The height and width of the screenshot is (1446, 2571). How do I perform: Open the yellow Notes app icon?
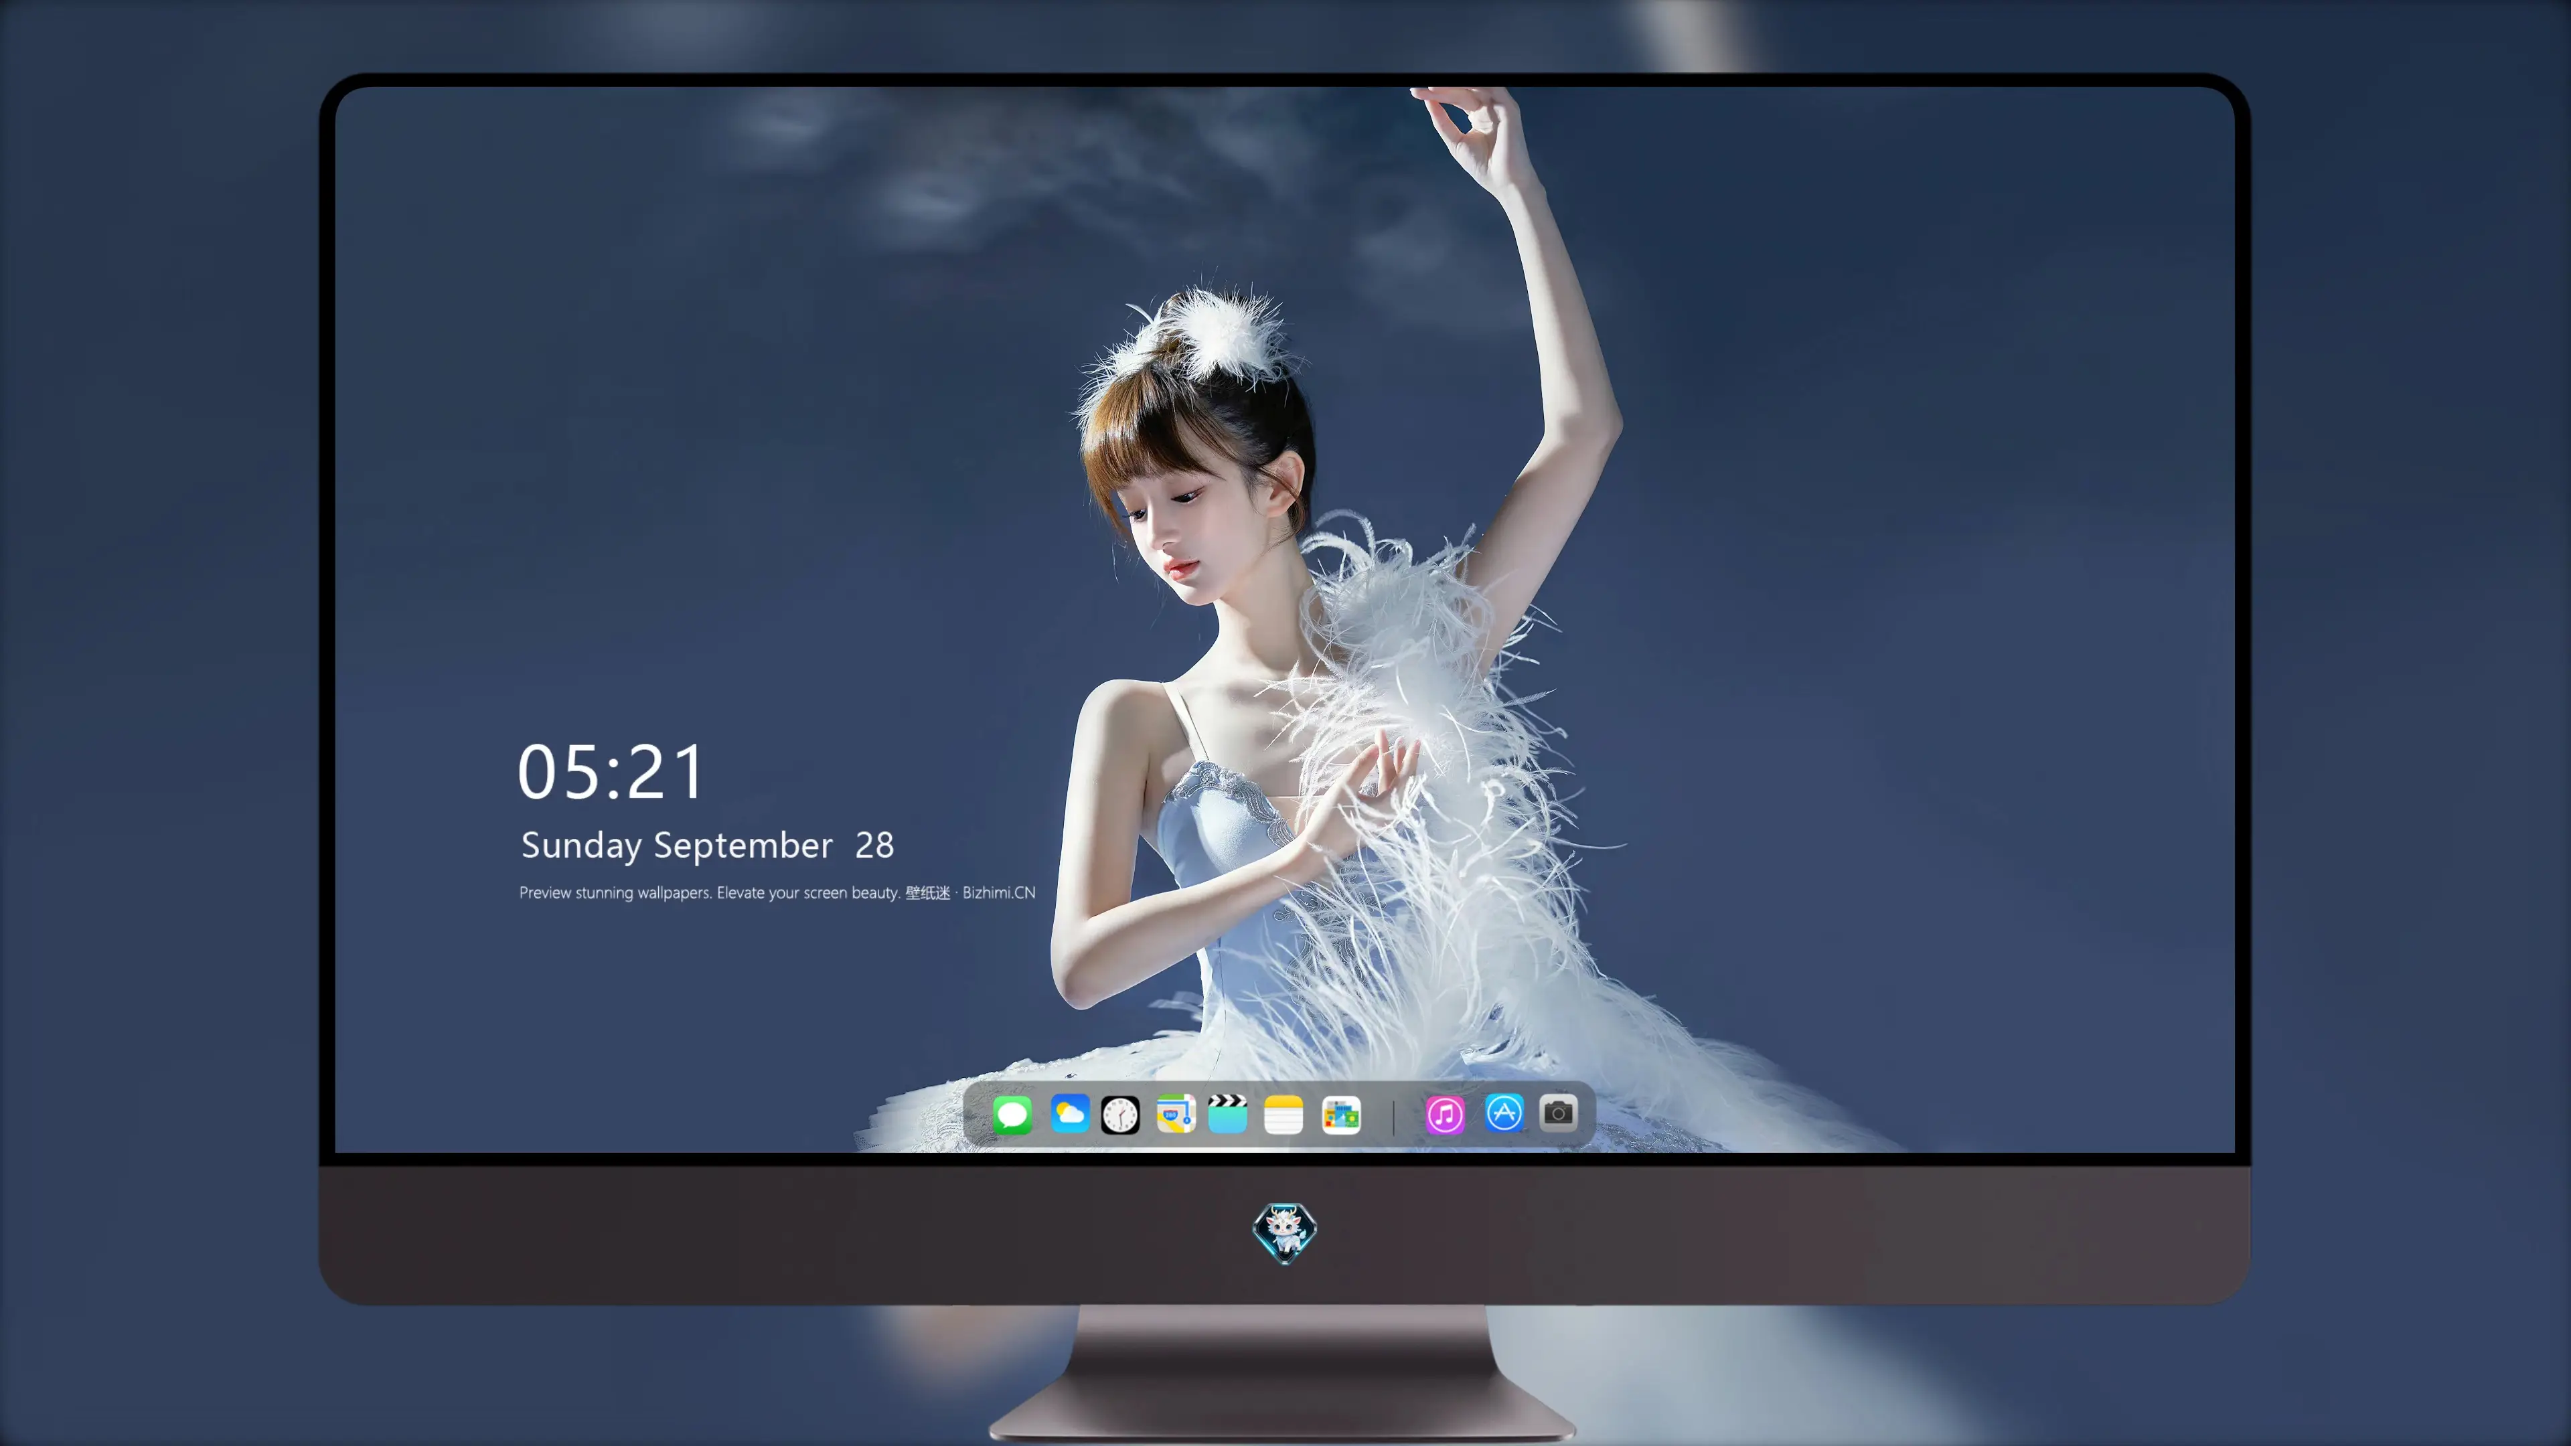(1283, 1115)
